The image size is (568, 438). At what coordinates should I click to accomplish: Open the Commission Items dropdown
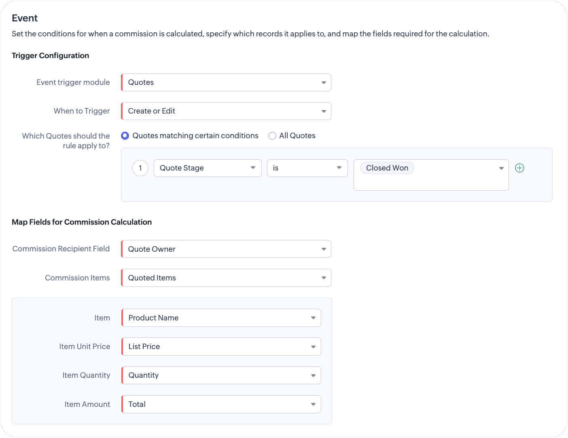click(226, 278)
